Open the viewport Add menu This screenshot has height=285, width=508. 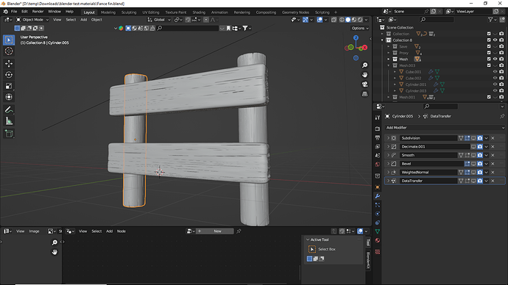[x=84, y=20]
